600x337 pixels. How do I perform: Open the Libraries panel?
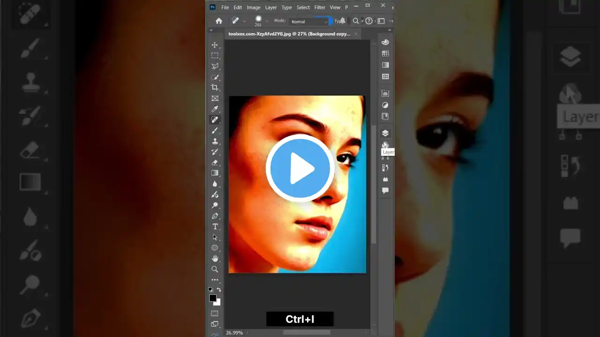tap(385, 94)
